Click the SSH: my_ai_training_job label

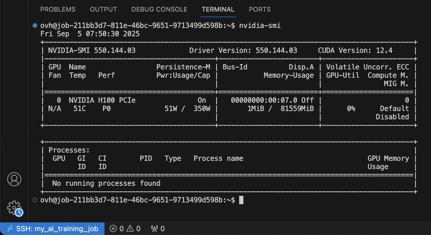click(x=57, y=229)
